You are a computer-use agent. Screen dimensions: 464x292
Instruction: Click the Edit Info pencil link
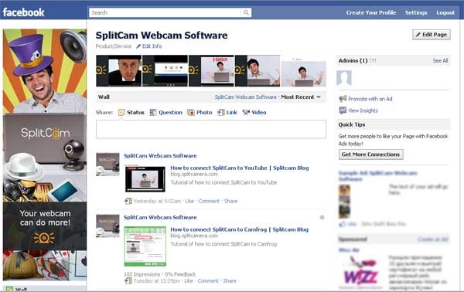point(148,46)
